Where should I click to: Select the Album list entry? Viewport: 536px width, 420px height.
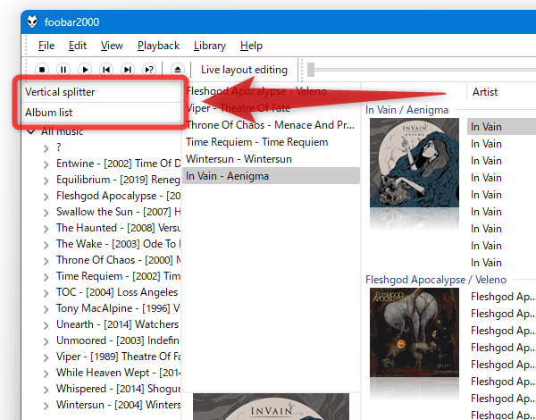pyautogui.click(x=102, y=113)
